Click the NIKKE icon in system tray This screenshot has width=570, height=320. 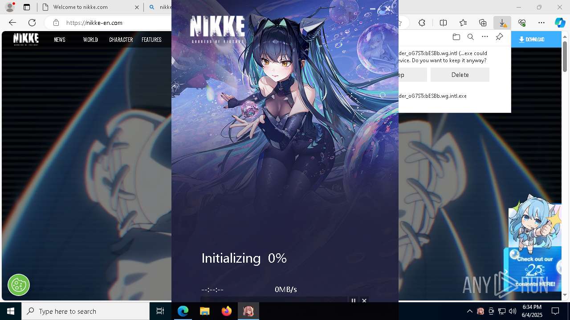click(480, 311)
